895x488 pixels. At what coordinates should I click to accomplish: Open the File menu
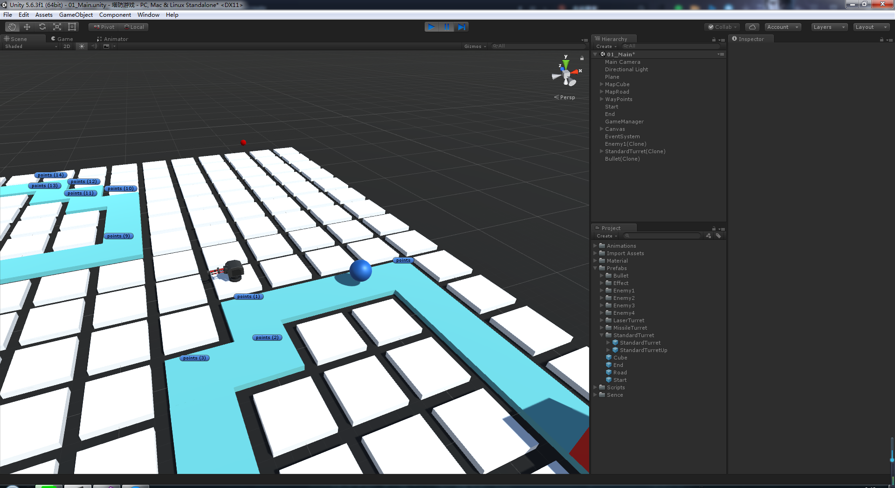click(x=7, y=15)
